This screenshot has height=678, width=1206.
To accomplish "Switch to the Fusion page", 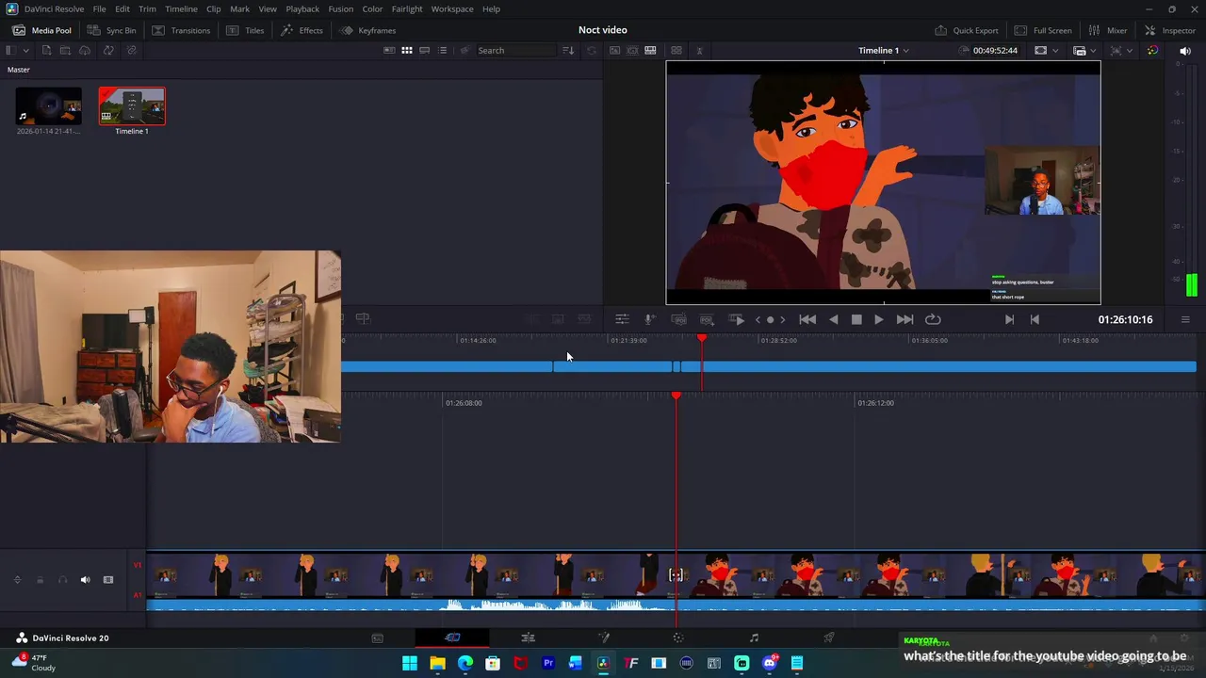I will pos(603,638).
